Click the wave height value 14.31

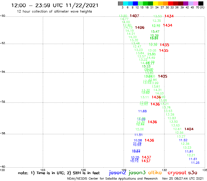click(x=157, y=90)
